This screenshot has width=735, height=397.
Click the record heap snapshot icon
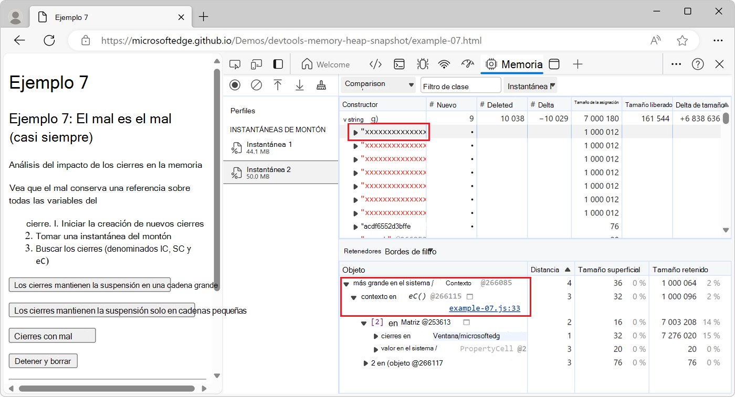235,85
